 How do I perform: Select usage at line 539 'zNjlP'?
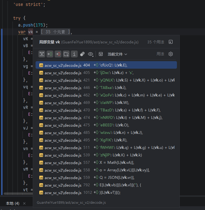106,155
